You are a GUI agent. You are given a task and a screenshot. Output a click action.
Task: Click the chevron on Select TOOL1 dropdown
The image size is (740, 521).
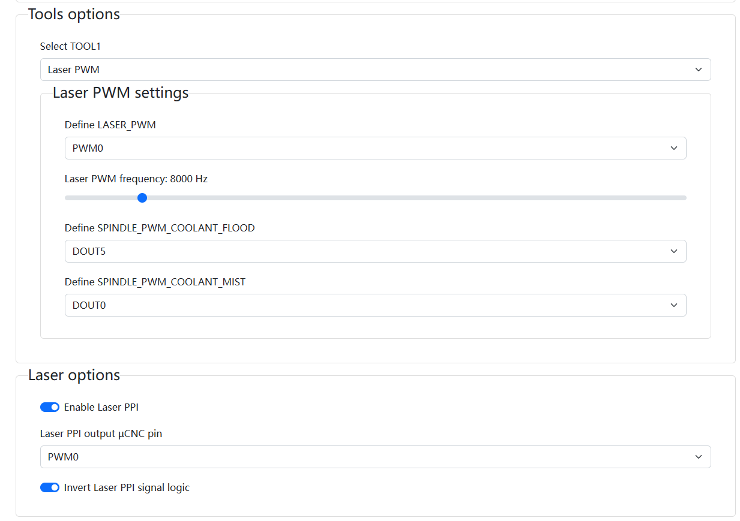(699, 70)
